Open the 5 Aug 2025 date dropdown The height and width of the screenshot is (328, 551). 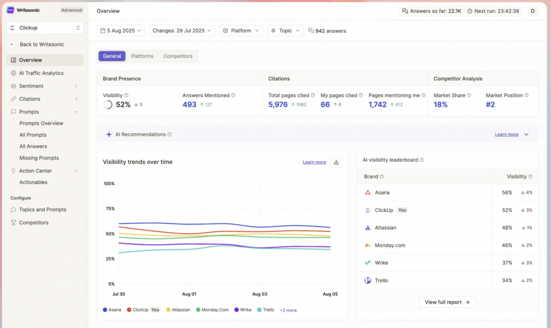[x=122, y=31]
